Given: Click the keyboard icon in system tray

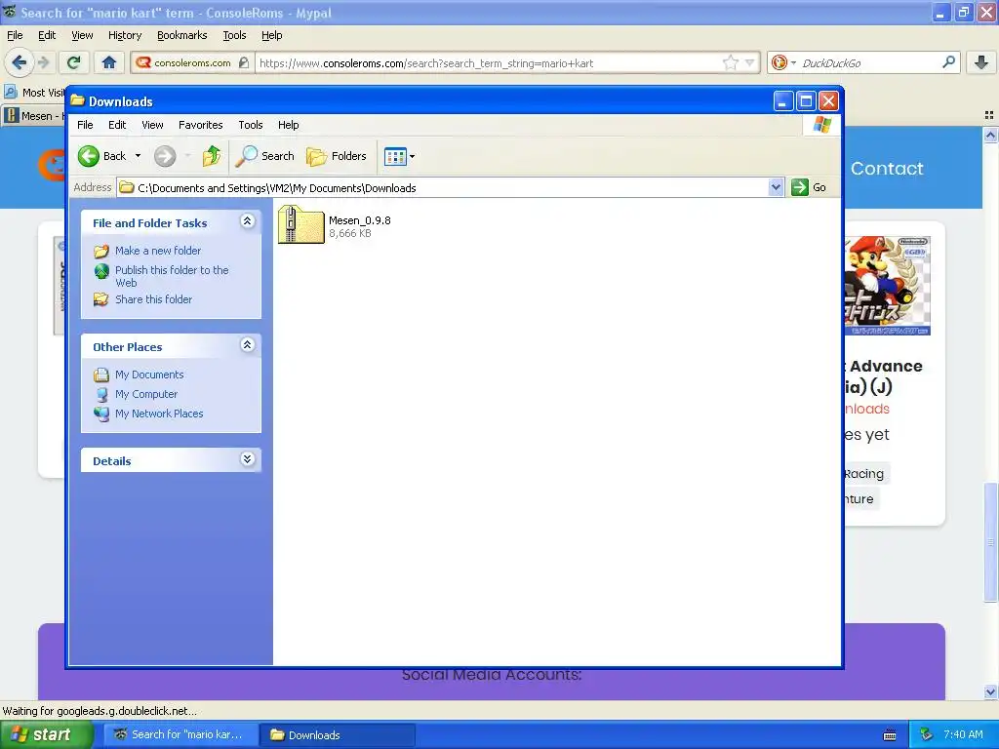Looking at the screenshot, I should (890, 735).
